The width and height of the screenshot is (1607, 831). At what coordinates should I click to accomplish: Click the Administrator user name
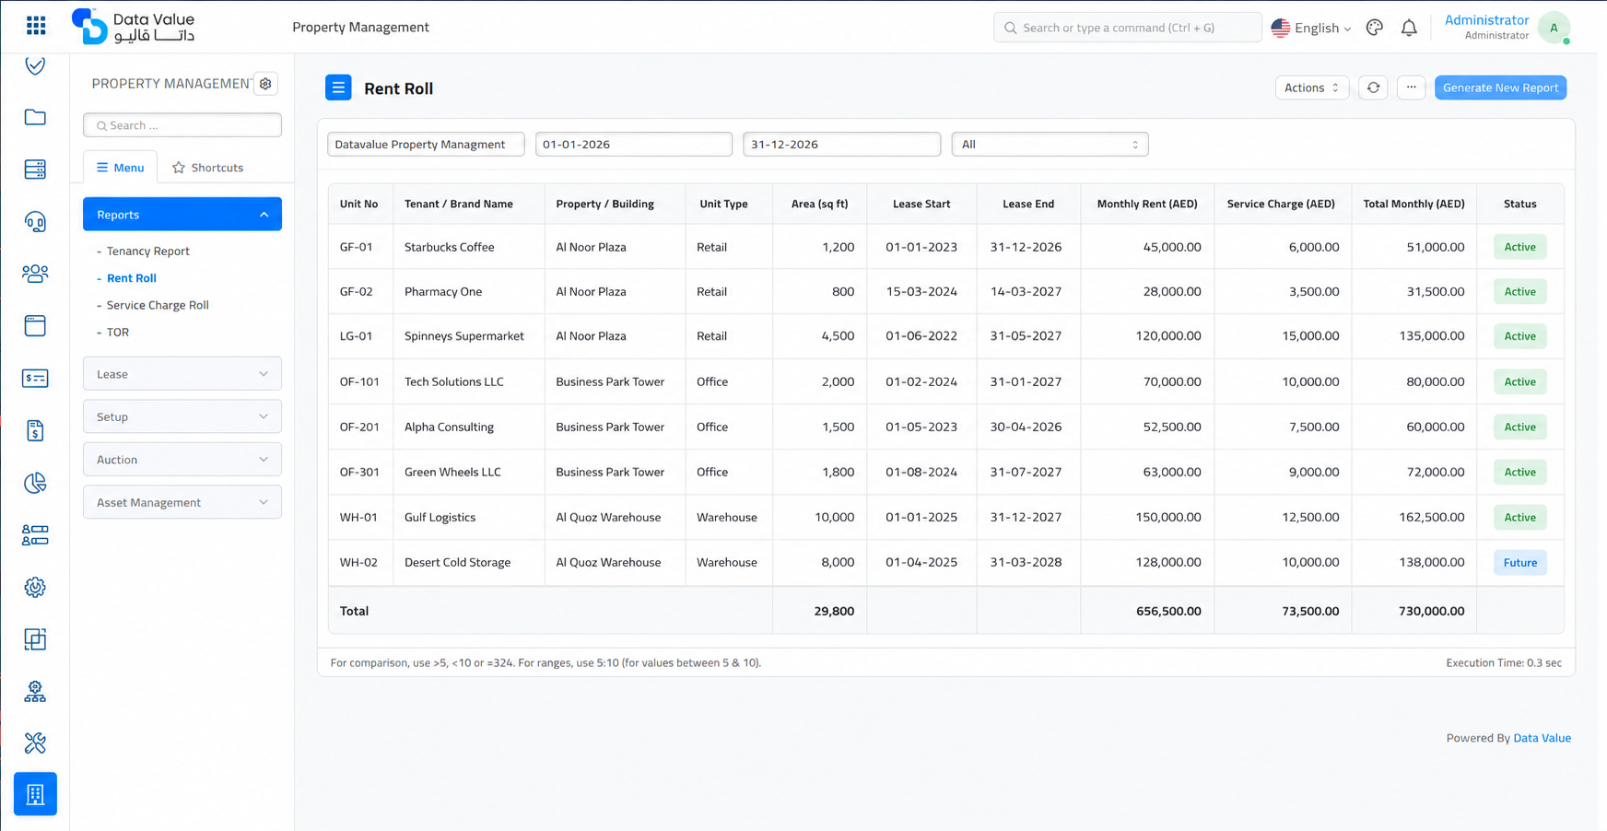pyautogui.click(x=1486, y=20)
